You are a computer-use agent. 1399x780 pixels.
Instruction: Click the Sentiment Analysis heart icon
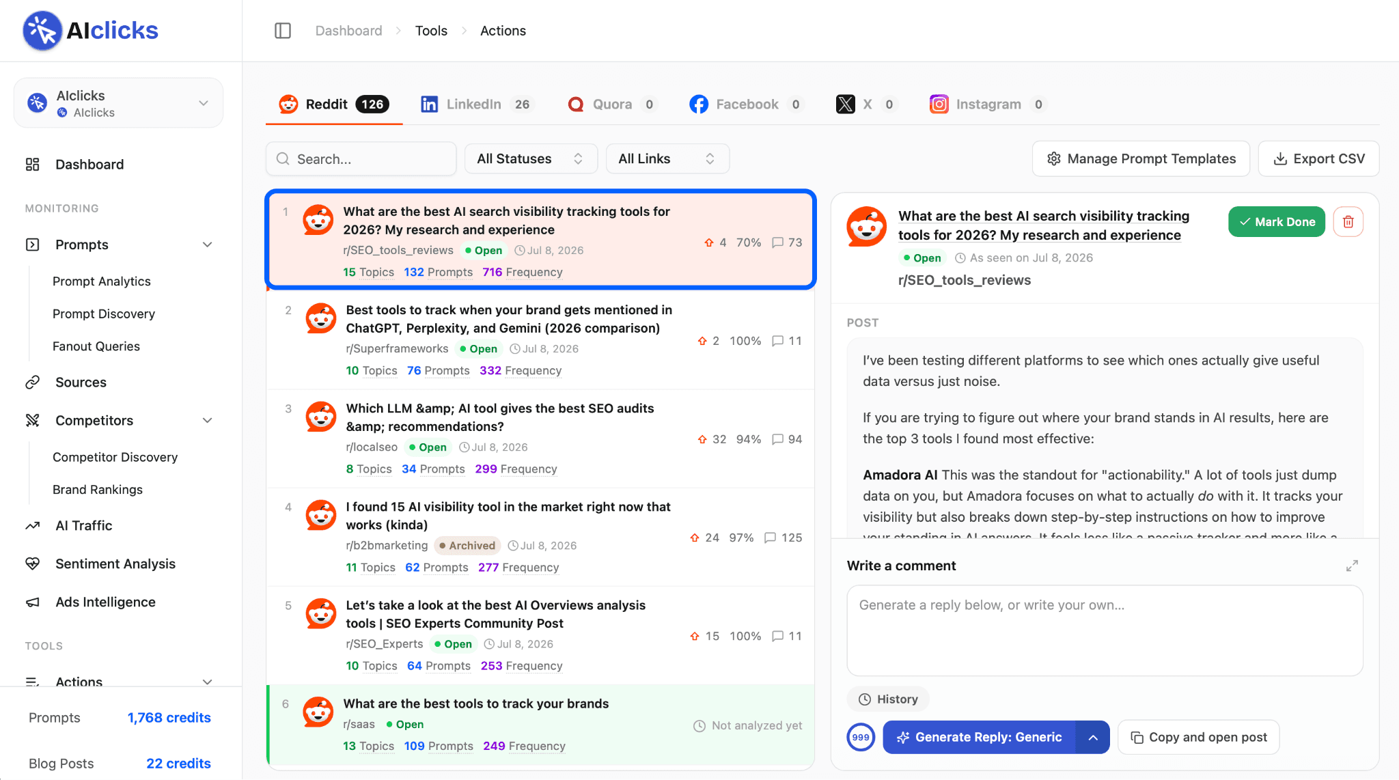coord(32,564)
